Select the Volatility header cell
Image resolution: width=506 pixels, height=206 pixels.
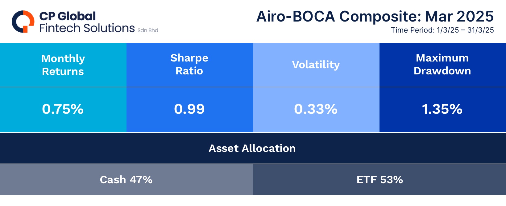316,65
